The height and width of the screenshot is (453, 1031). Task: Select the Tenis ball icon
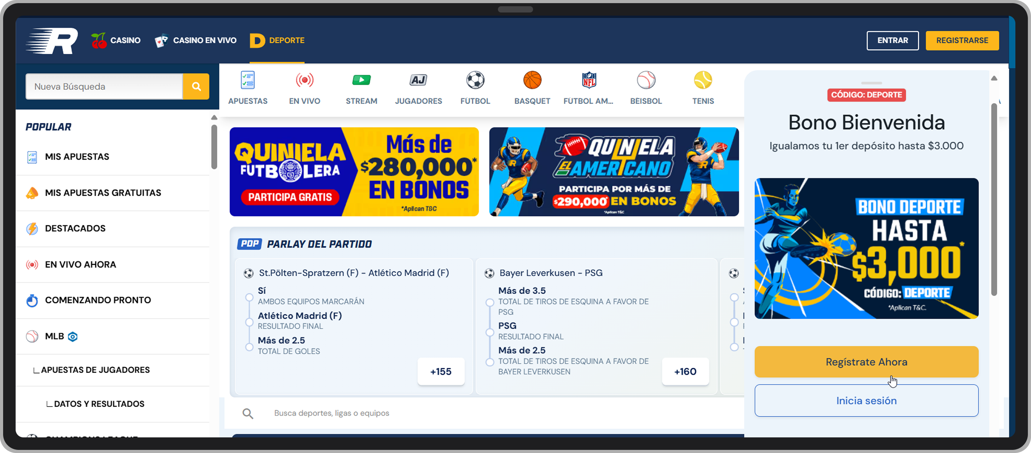click(x=703, y=80)
